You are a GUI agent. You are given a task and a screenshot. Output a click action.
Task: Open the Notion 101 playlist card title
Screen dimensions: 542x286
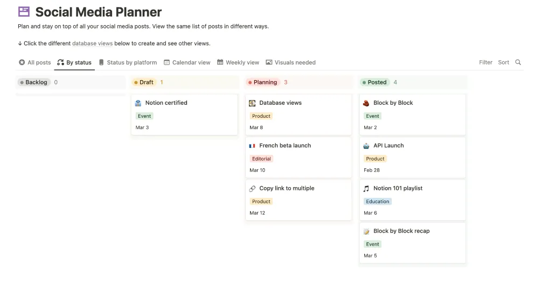point(398,188)
